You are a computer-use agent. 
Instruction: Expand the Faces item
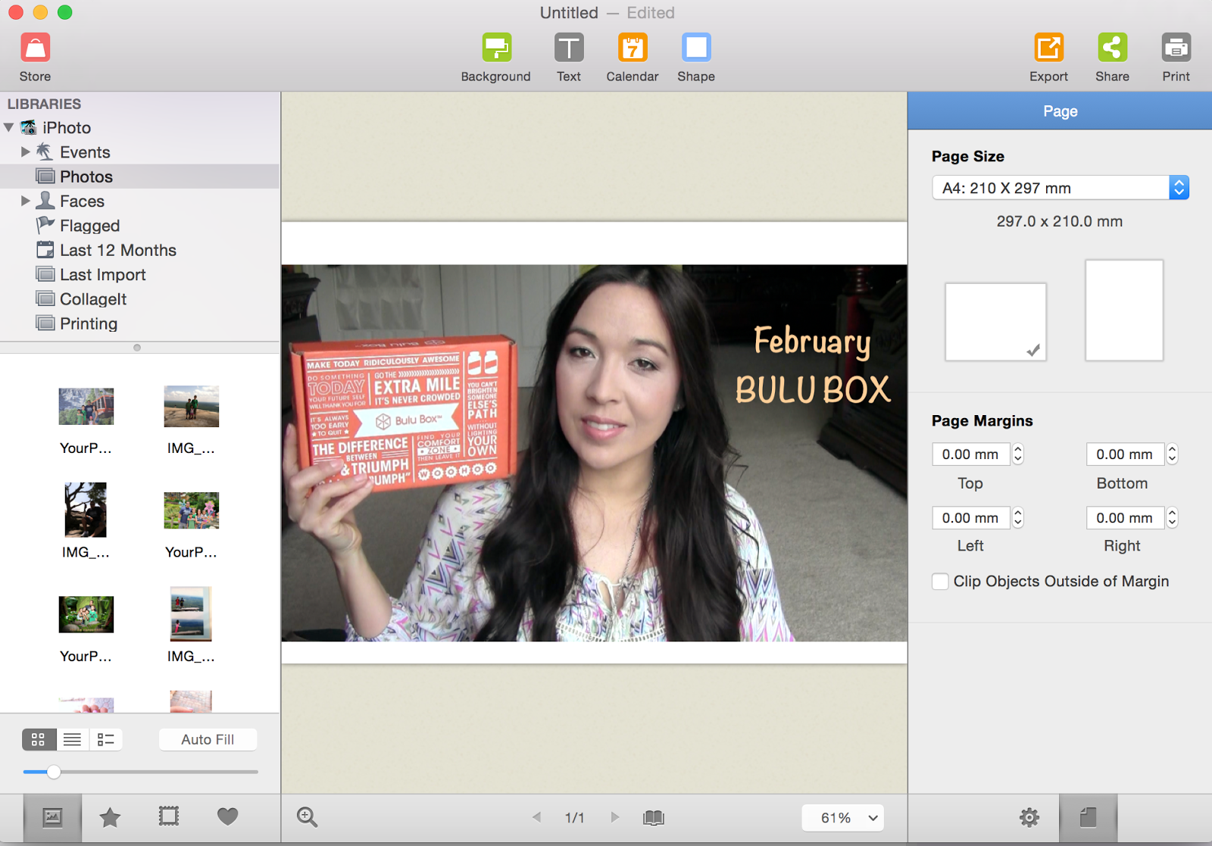coord(26,201)
